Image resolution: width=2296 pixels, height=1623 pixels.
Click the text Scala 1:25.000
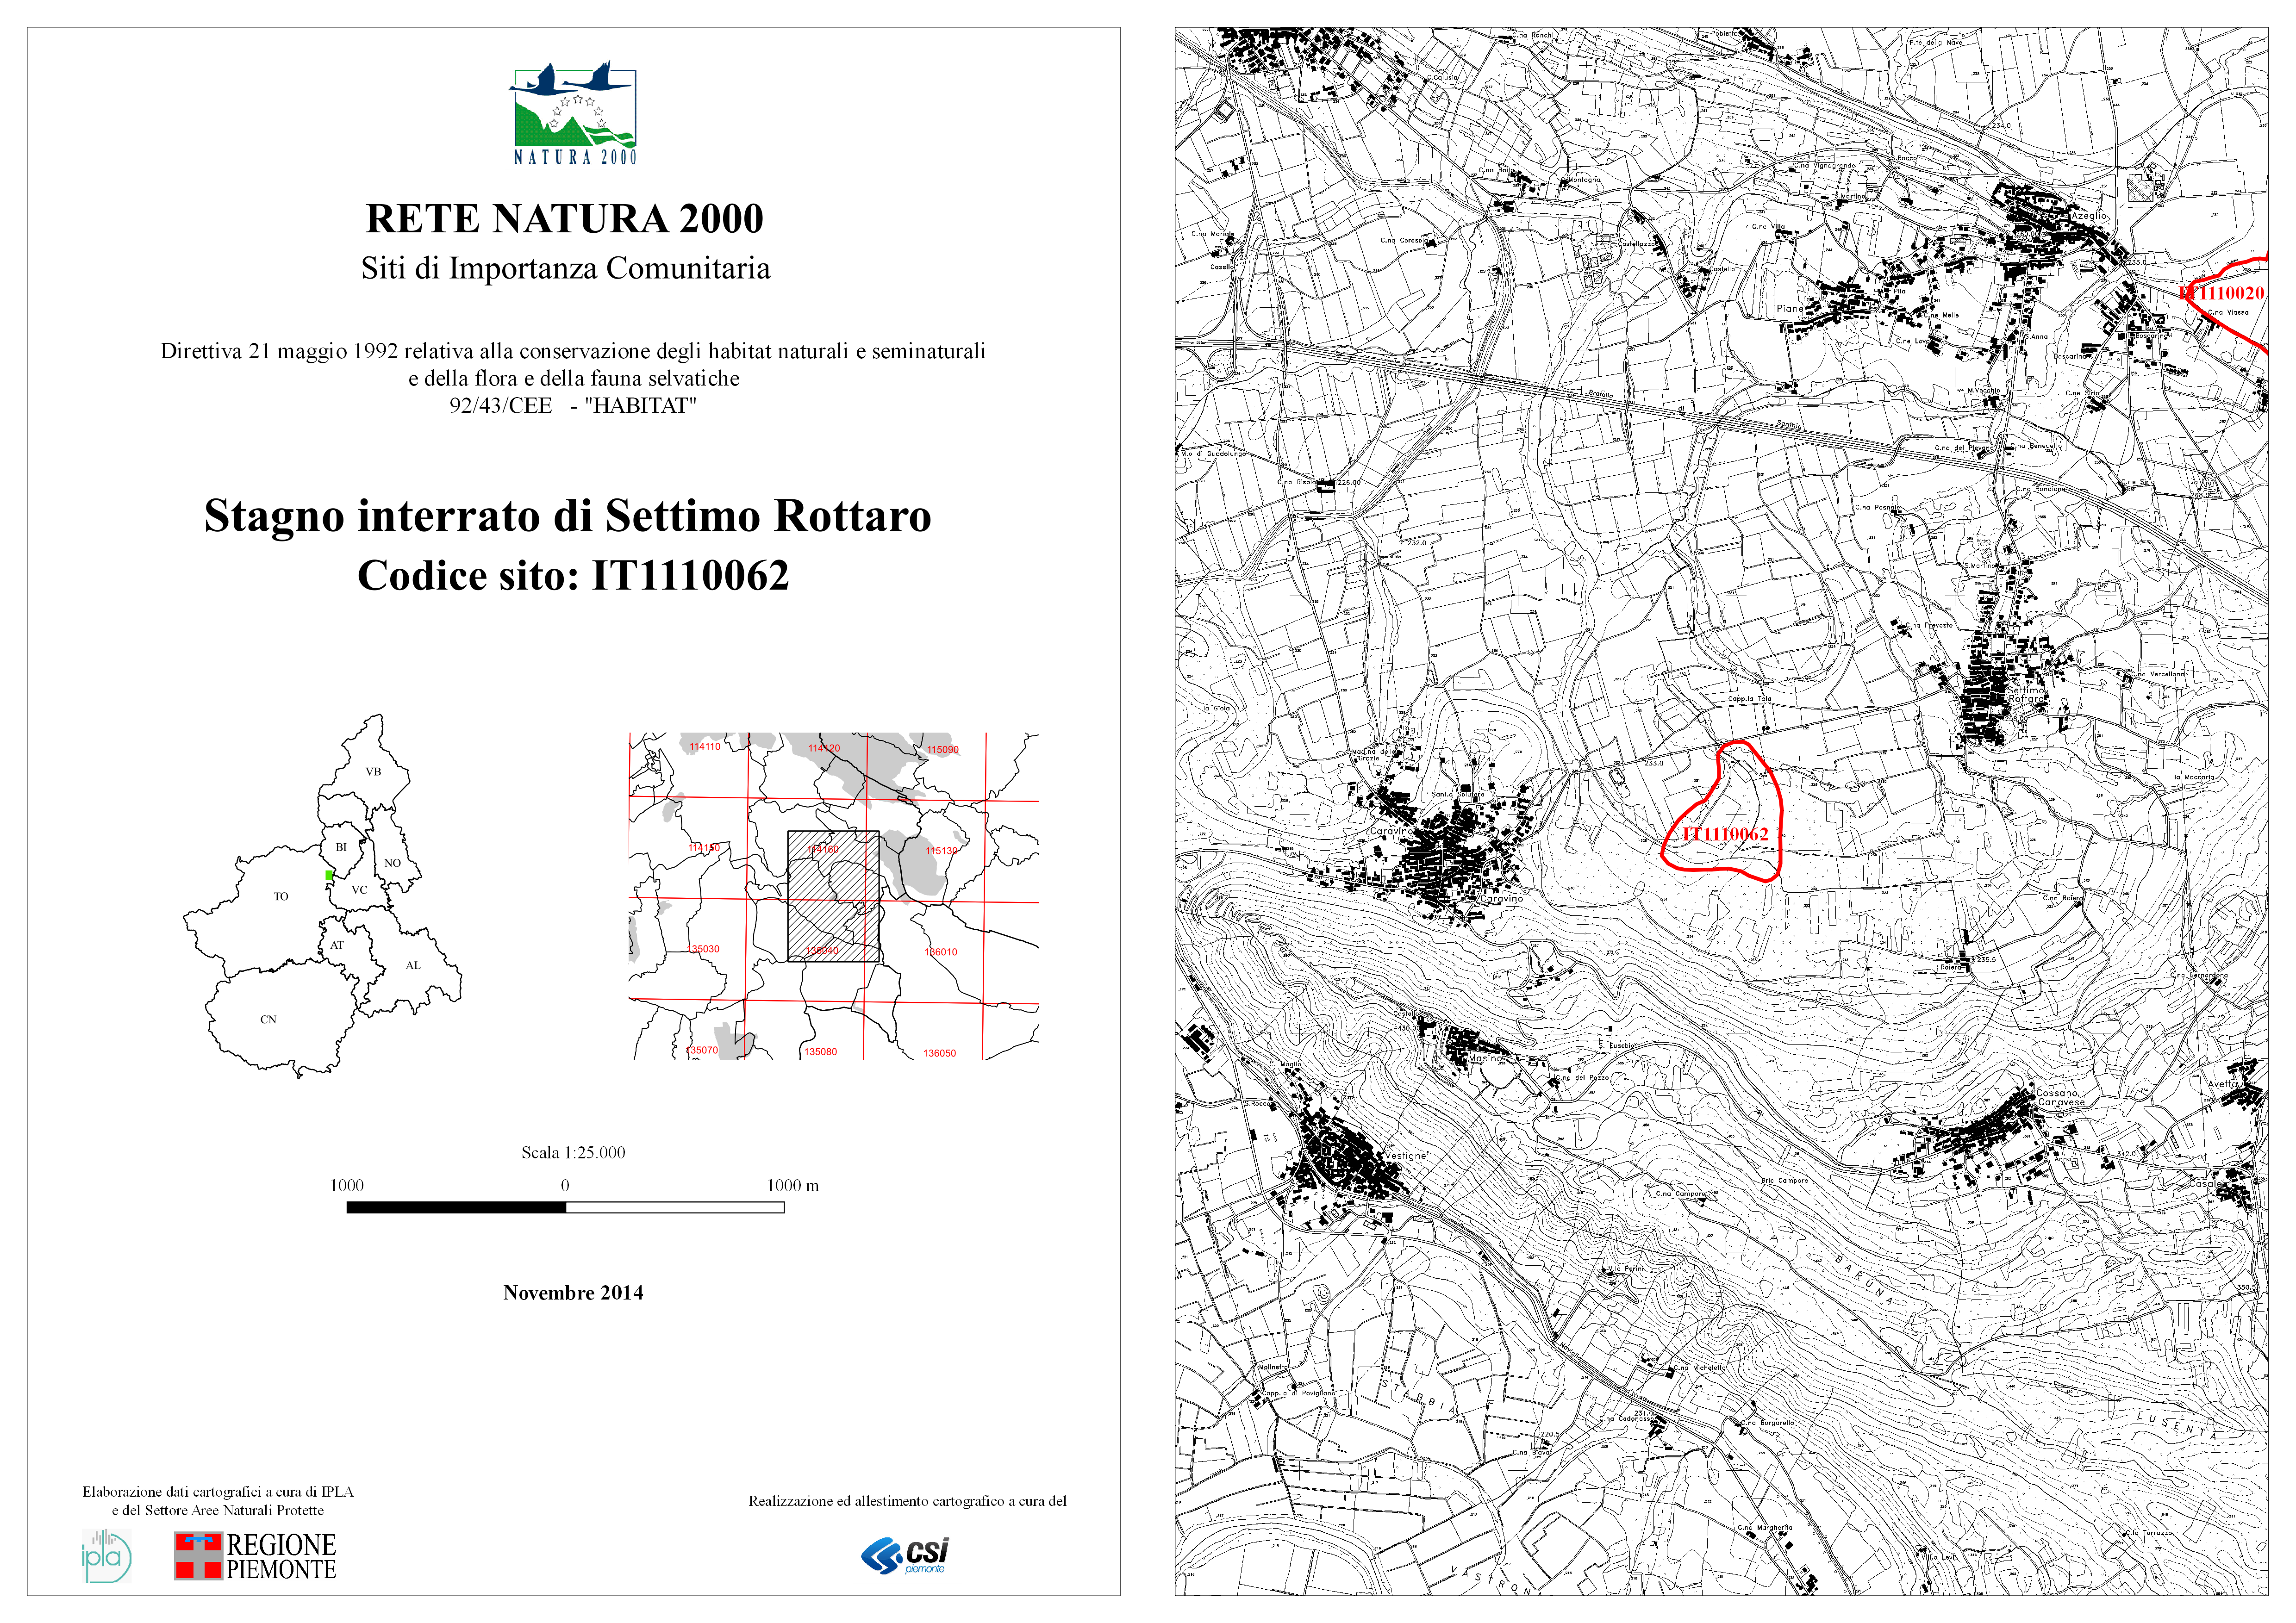(x=573, y=1152)
